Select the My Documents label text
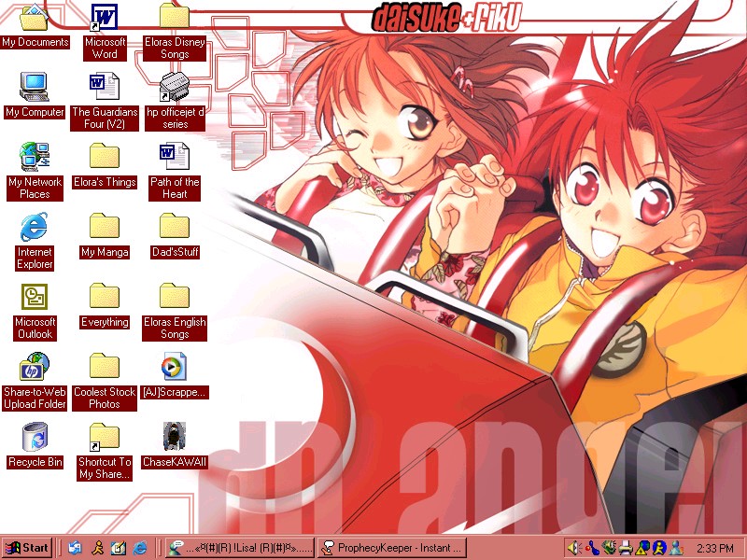This screenshot has width=747, height=560. click(35, 42)
